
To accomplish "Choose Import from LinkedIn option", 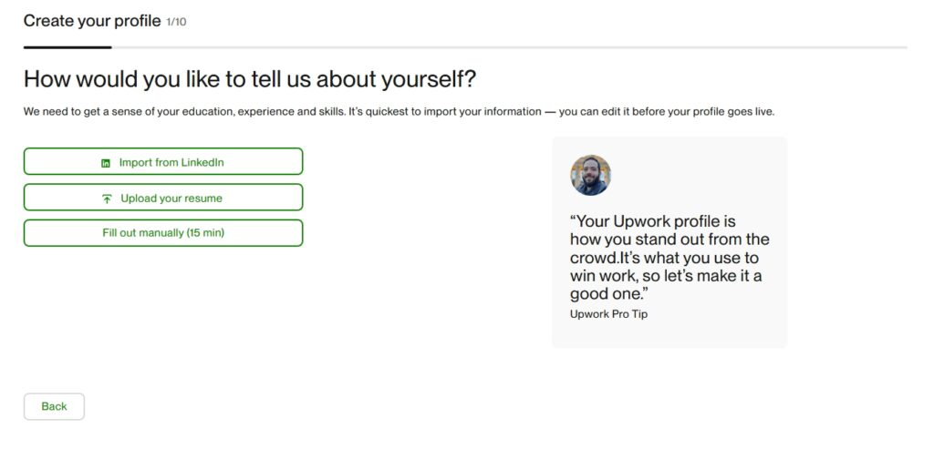I will point(163,162).
